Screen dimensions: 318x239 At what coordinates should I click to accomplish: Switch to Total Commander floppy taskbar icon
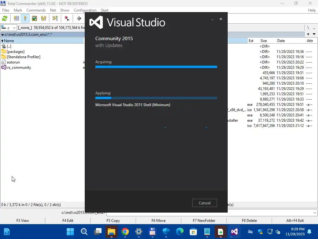[152, 232]
